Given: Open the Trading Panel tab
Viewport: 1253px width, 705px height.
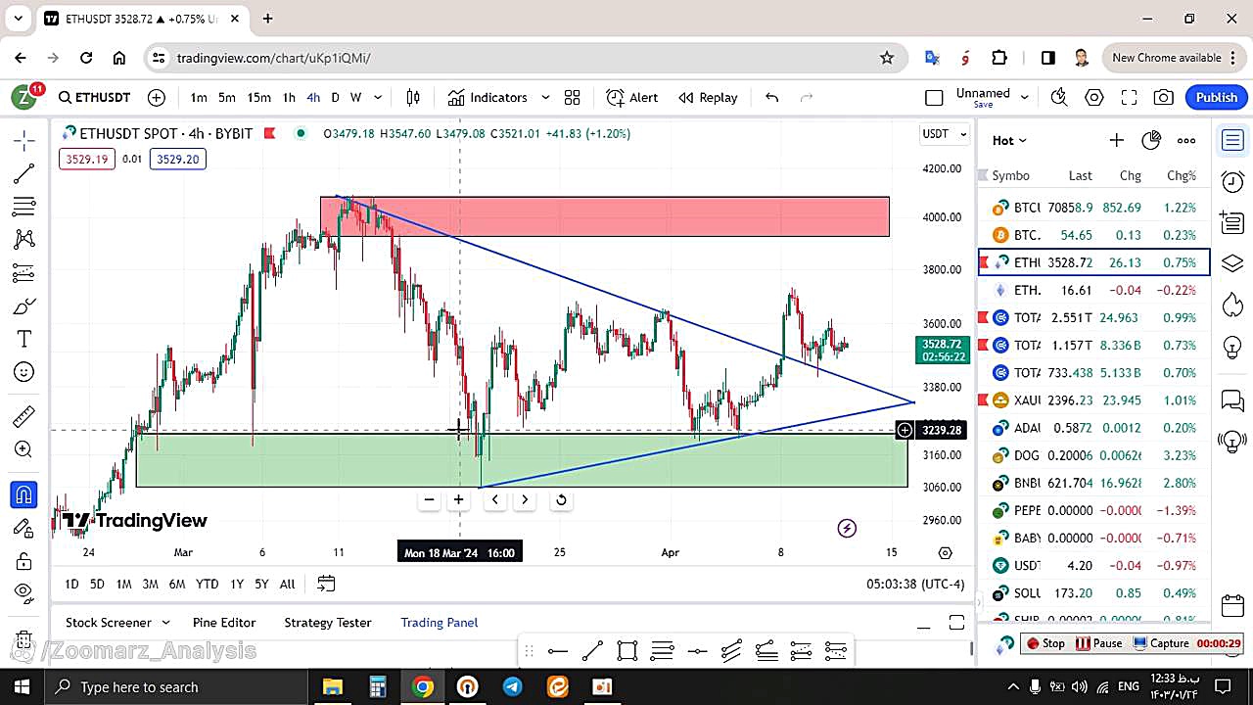Looking at the screenshot, I should click(x=440, y=622).
